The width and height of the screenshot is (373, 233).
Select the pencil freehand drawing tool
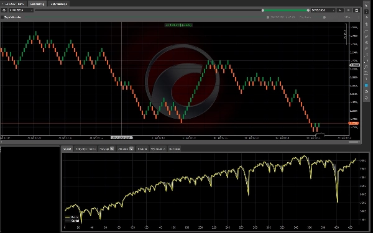366,48
